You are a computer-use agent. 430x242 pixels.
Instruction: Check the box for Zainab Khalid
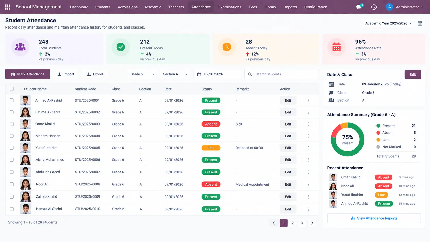click(x=12, y=197)
